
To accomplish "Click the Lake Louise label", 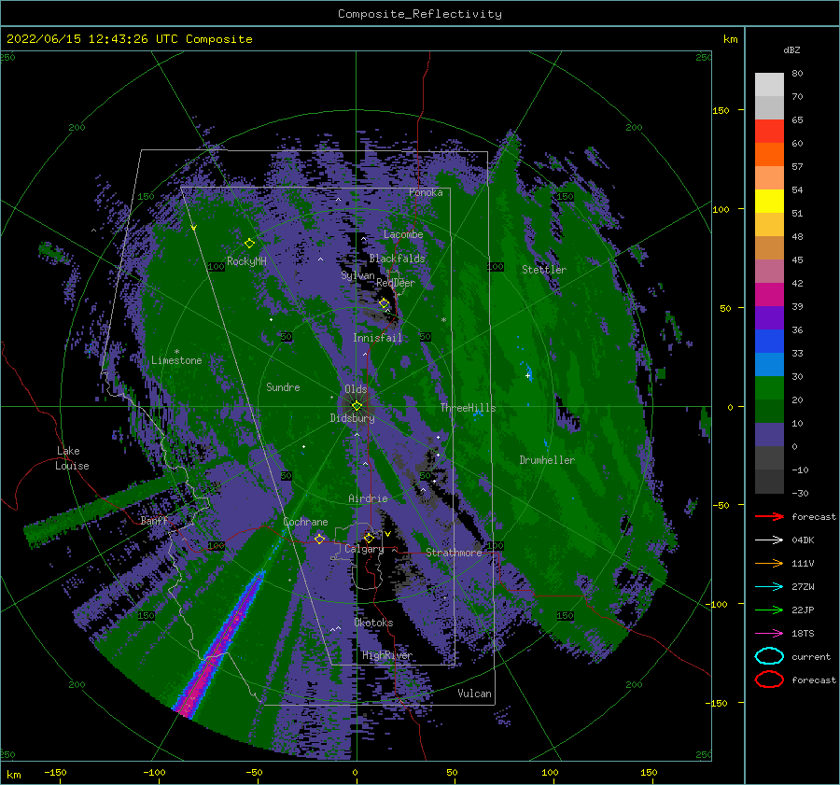I will [72, 458].
